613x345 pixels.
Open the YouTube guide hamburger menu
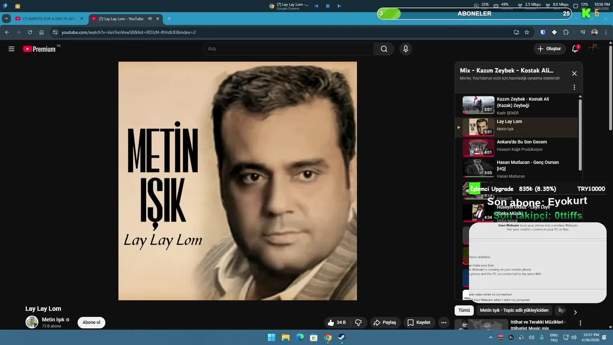pyautogui.click(x=11, y=49)
